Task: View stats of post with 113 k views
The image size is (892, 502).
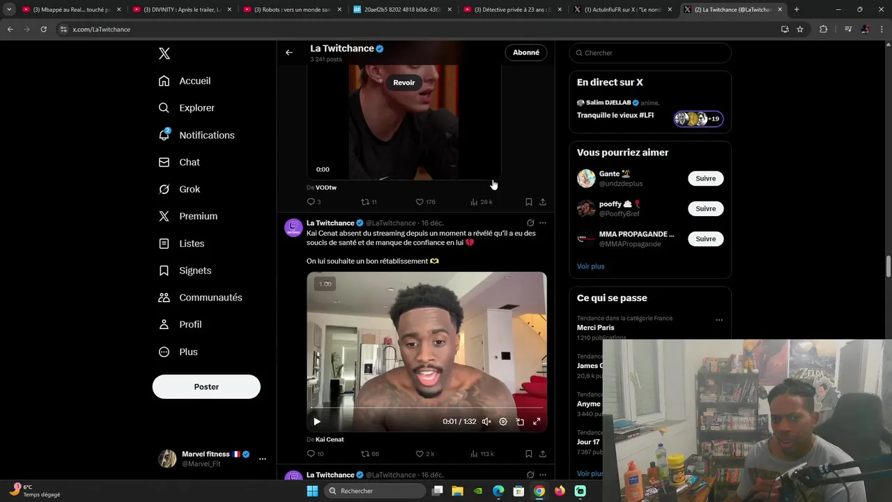Action: 482,454
